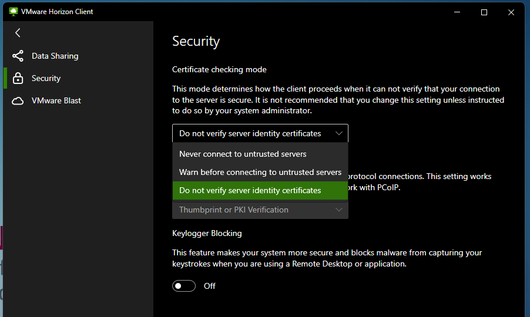
Task: Click chevron beside Thumbprint or PKI Verification
Action: pyautogui.click(x=339, y=210)
